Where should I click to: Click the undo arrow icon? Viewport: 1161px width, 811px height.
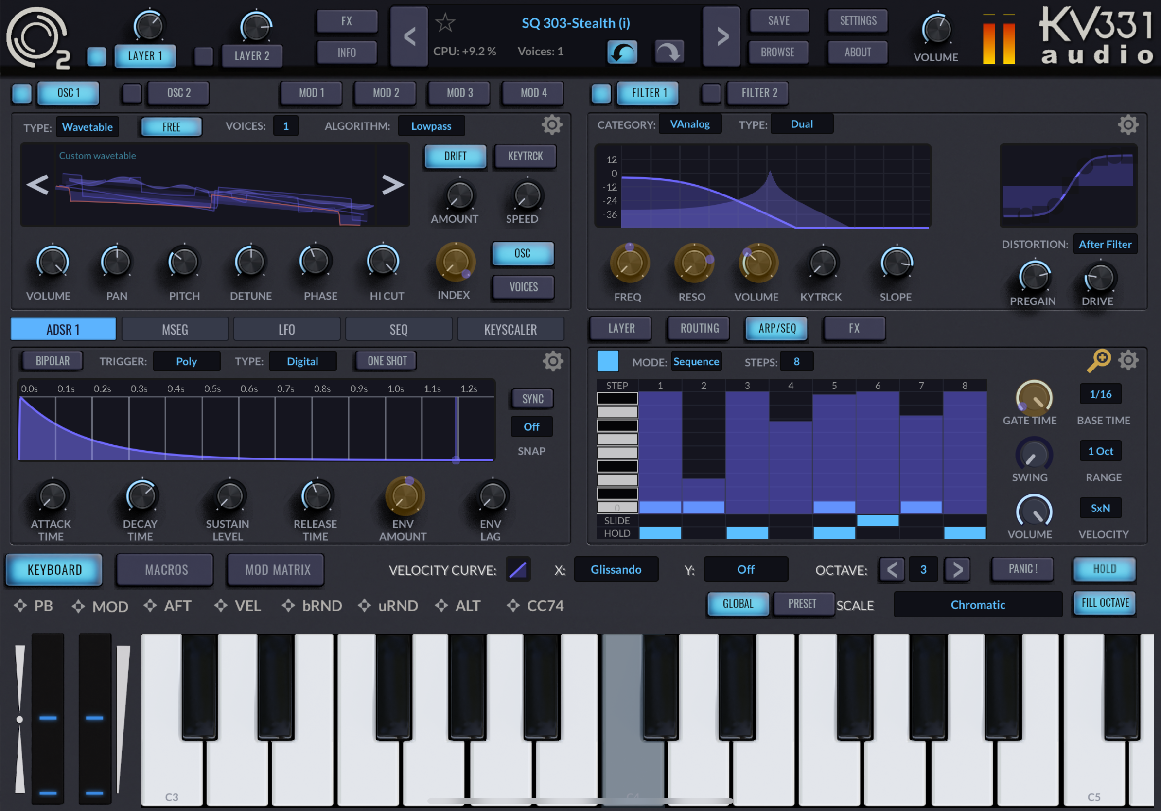622,52
